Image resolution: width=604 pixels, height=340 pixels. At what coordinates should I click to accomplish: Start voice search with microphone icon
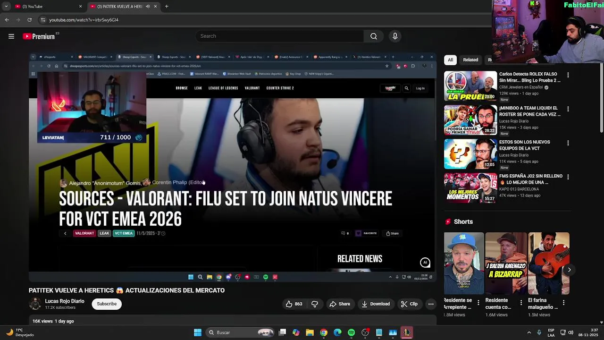395,36
